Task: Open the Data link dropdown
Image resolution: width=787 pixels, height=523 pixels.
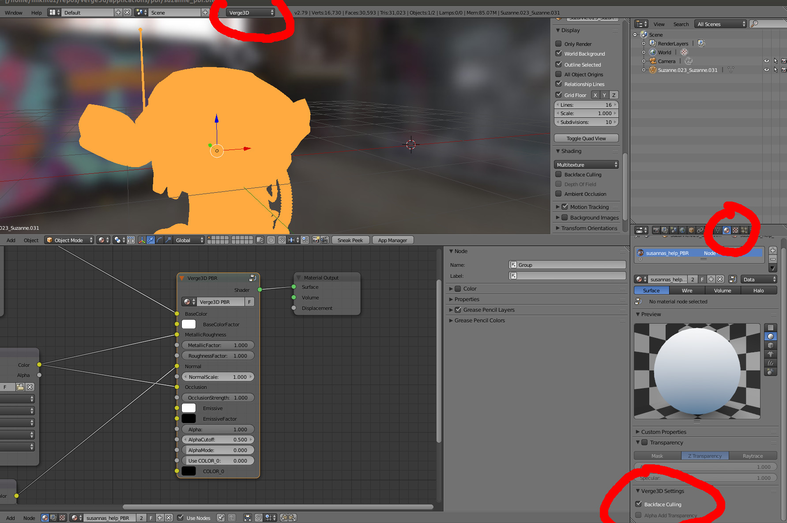Action: 759,279
